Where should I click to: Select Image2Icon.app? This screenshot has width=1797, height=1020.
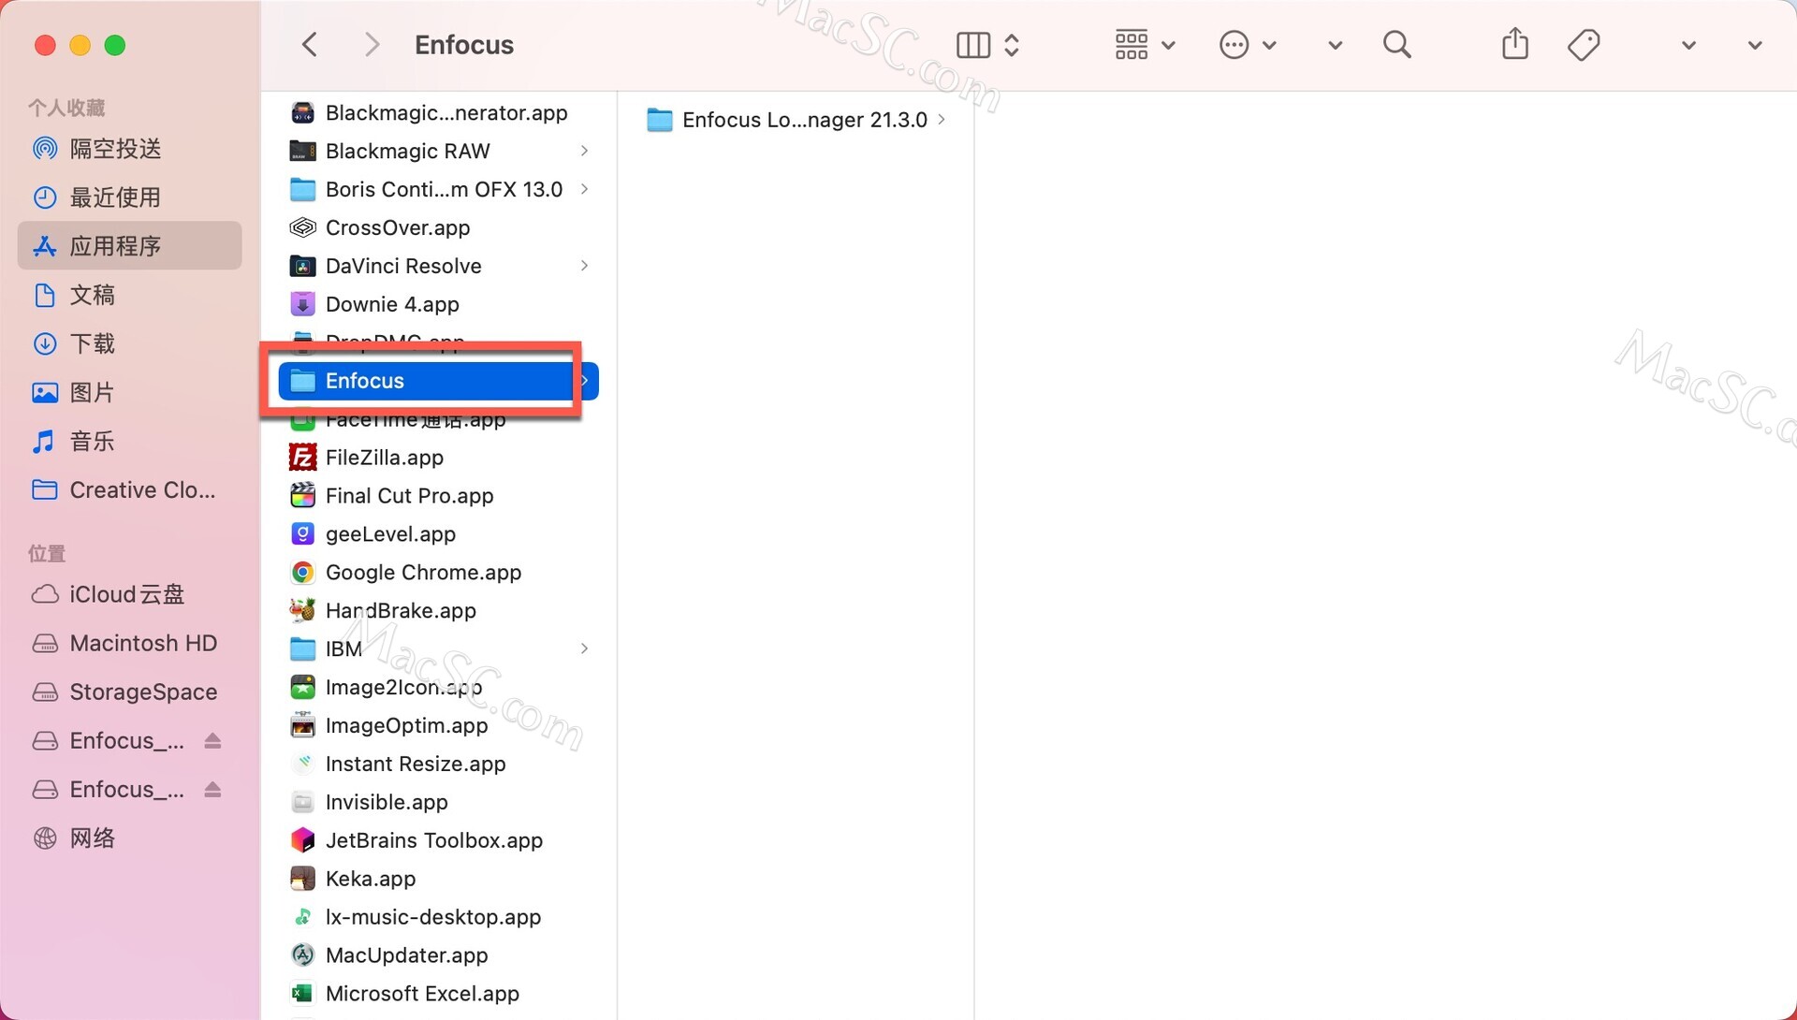438,688
